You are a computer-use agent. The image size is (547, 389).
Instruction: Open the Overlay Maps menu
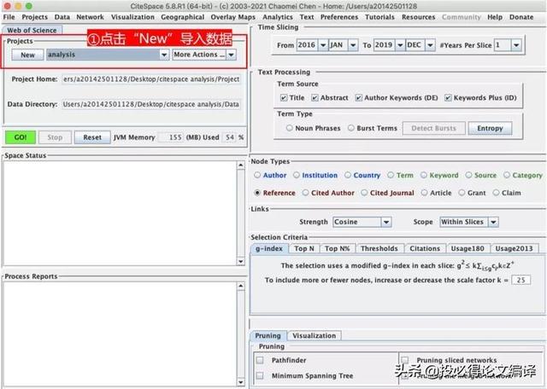pyautogui.click(x=232, y=17)
